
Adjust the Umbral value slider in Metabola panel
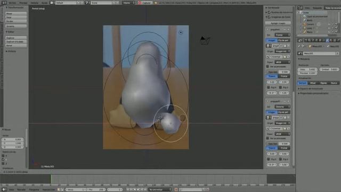point(329,69)
